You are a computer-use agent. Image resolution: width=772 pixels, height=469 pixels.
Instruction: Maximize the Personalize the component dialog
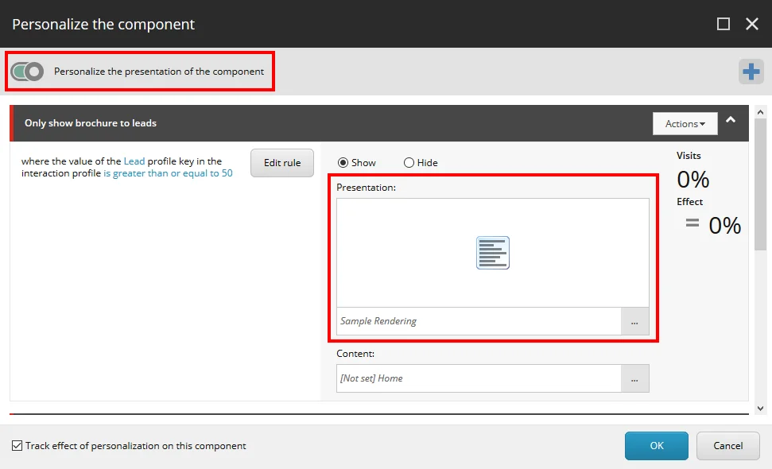724,24
